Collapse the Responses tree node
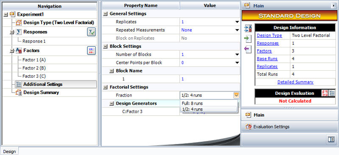339x155 pixels. point(12,32)
